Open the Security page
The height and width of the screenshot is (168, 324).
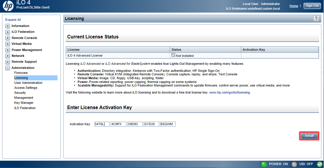(20, 93)
